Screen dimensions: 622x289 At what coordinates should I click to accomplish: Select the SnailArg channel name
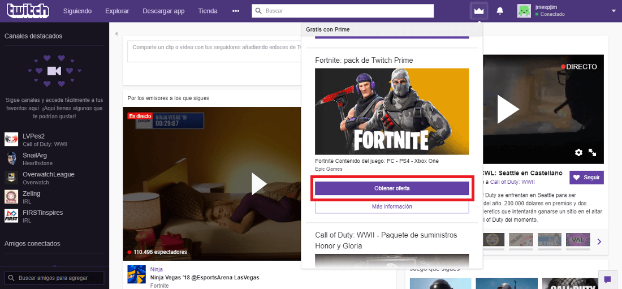34,155
